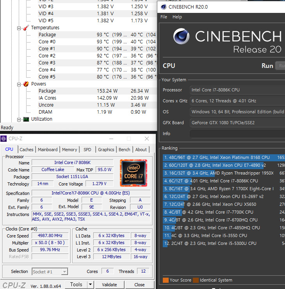Open the Cinebench File menu
Screen dimensions: 285x289
pyautogui.click(x=164, y=17)
